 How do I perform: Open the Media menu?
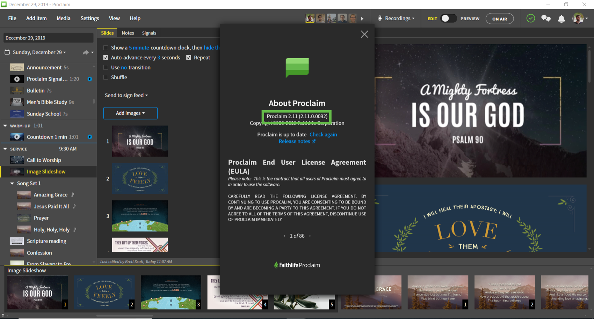pyautogui.click(x=64, y=18)
